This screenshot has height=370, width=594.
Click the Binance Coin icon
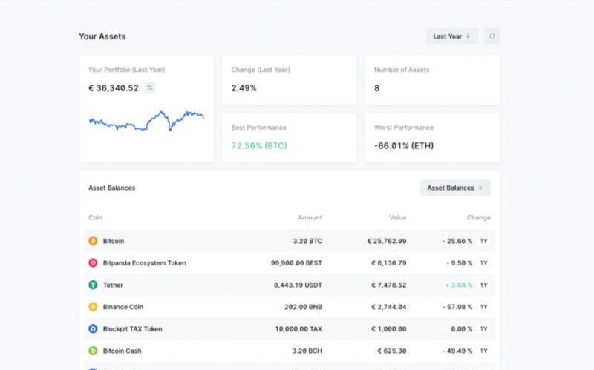tap(93, 307)
